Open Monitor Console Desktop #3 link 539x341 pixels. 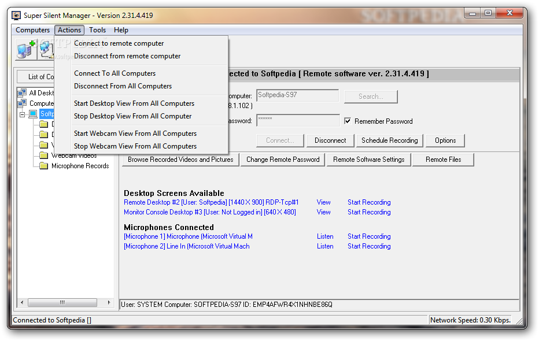tap(210, 212)
